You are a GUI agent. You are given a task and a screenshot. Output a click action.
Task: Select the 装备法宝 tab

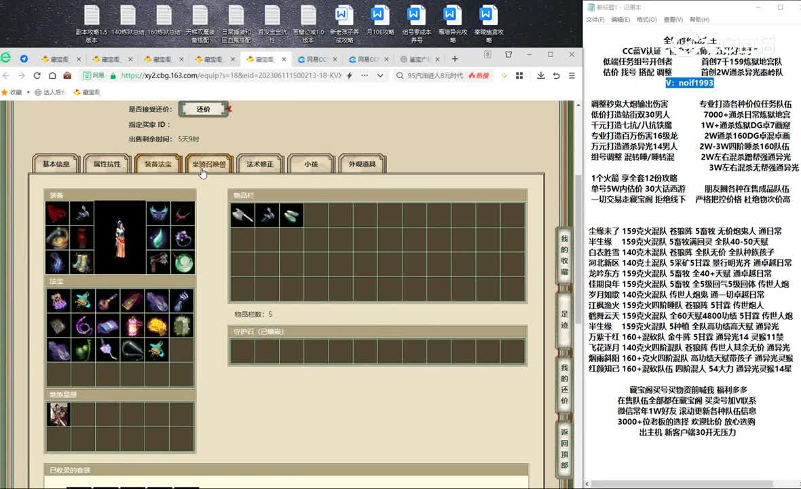point(158,164)
